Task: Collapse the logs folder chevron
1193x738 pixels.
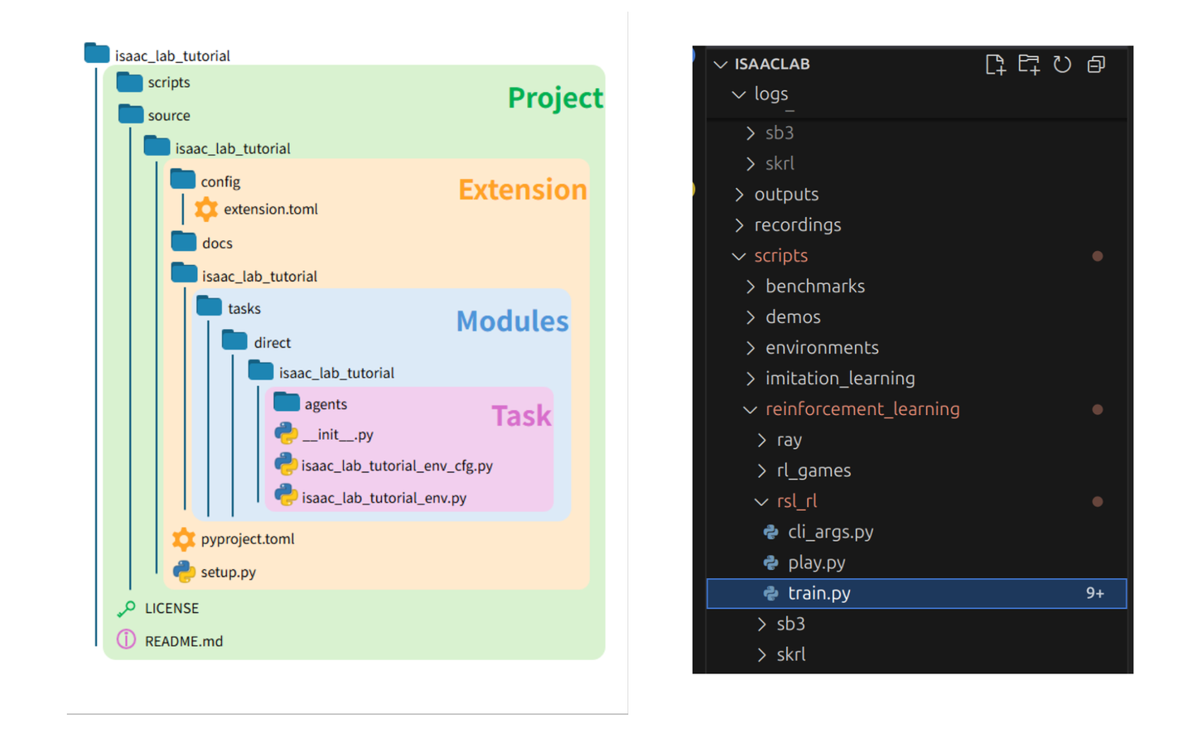Action: 739,94
